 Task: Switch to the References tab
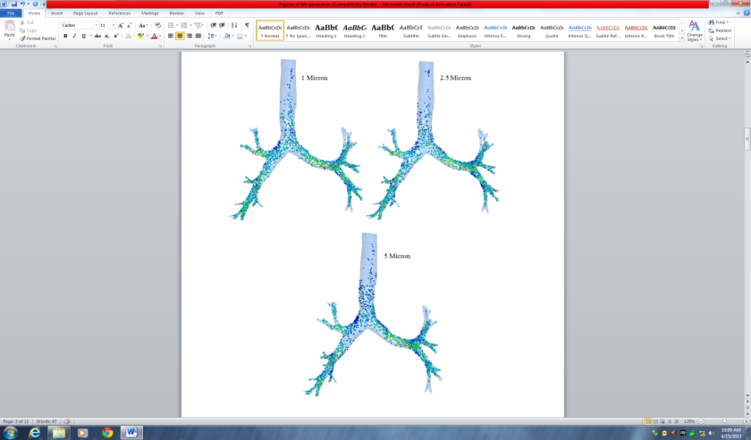(119, 13)
